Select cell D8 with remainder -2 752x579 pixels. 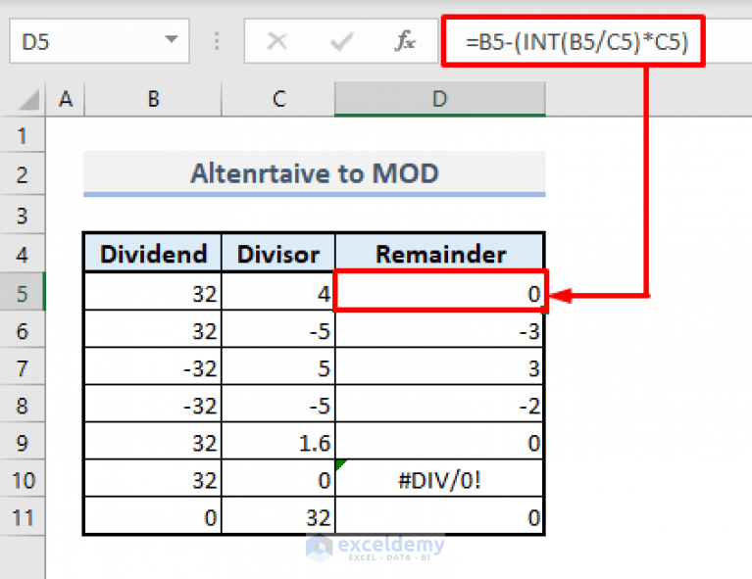[440, 405]
